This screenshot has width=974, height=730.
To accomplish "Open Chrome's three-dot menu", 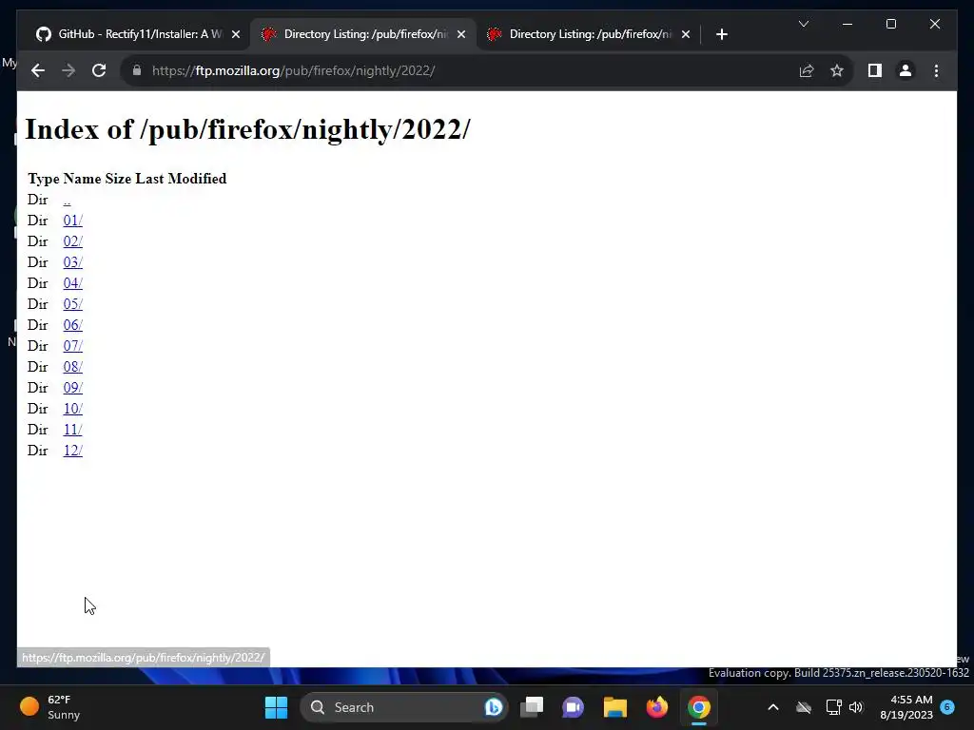I will pyautogui.click(x=936, y=70).
